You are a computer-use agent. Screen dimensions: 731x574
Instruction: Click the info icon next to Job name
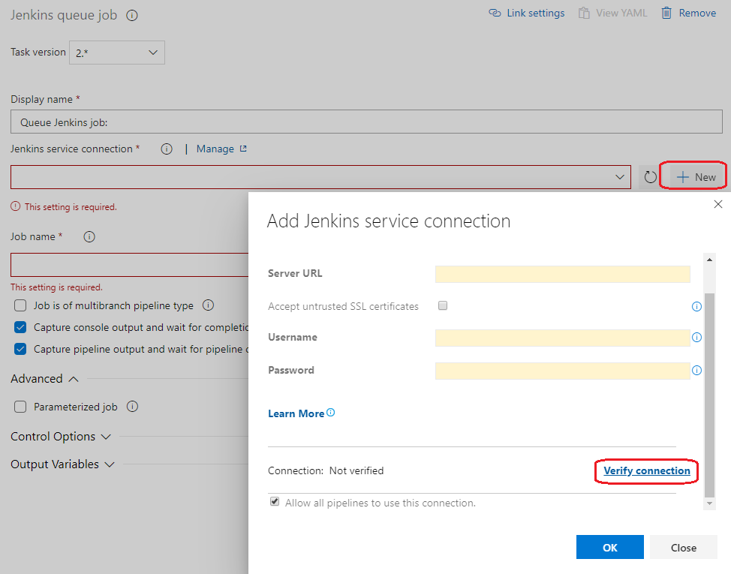pos(89,236)
